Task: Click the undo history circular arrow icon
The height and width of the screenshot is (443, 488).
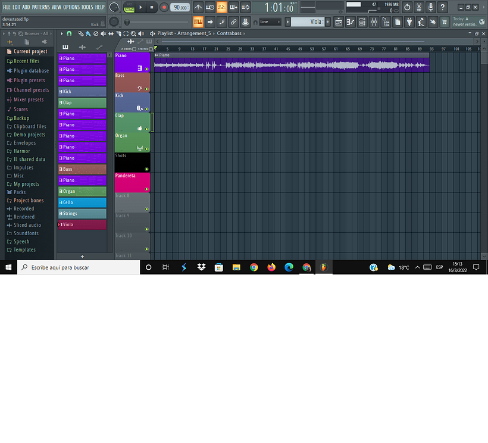Action: 407,7
